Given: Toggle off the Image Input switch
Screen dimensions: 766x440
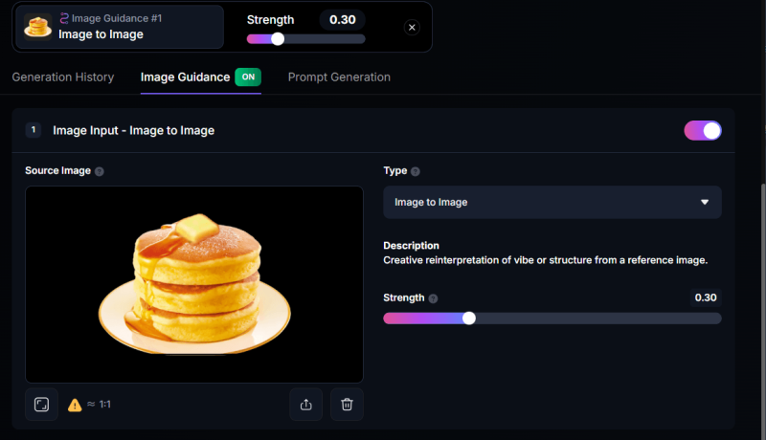Looking at the screenshot, I should [702, 130].
